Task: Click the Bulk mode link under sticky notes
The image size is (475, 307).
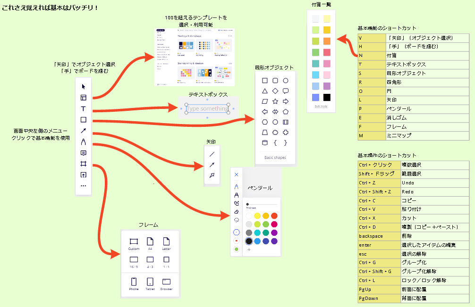Action: pyautogui.click(x=321, y=106)
